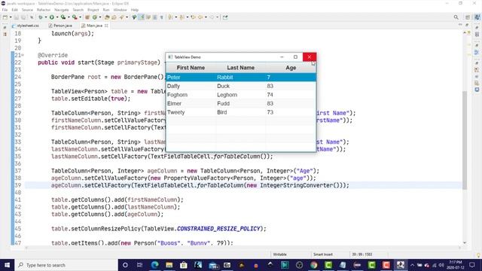Open the Windows notification center icon
Viewport: 482px width, 271px height.
(472, 265)
